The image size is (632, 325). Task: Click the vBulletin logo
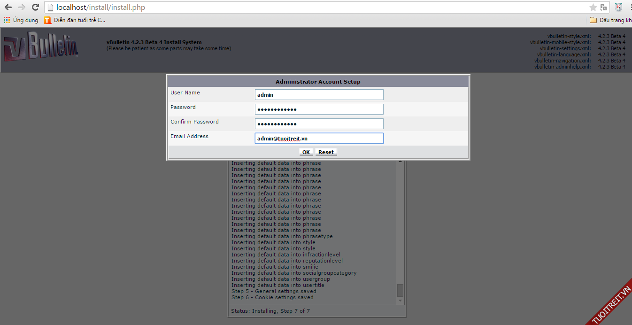(41, 49)
